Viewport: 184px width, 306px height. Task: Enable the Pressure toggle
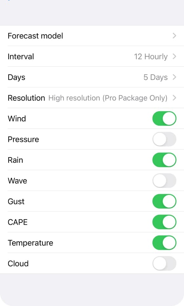tap(164, 139)
